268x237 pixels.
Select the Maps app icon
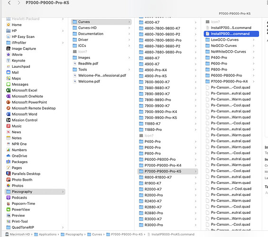tap(8, 78)
